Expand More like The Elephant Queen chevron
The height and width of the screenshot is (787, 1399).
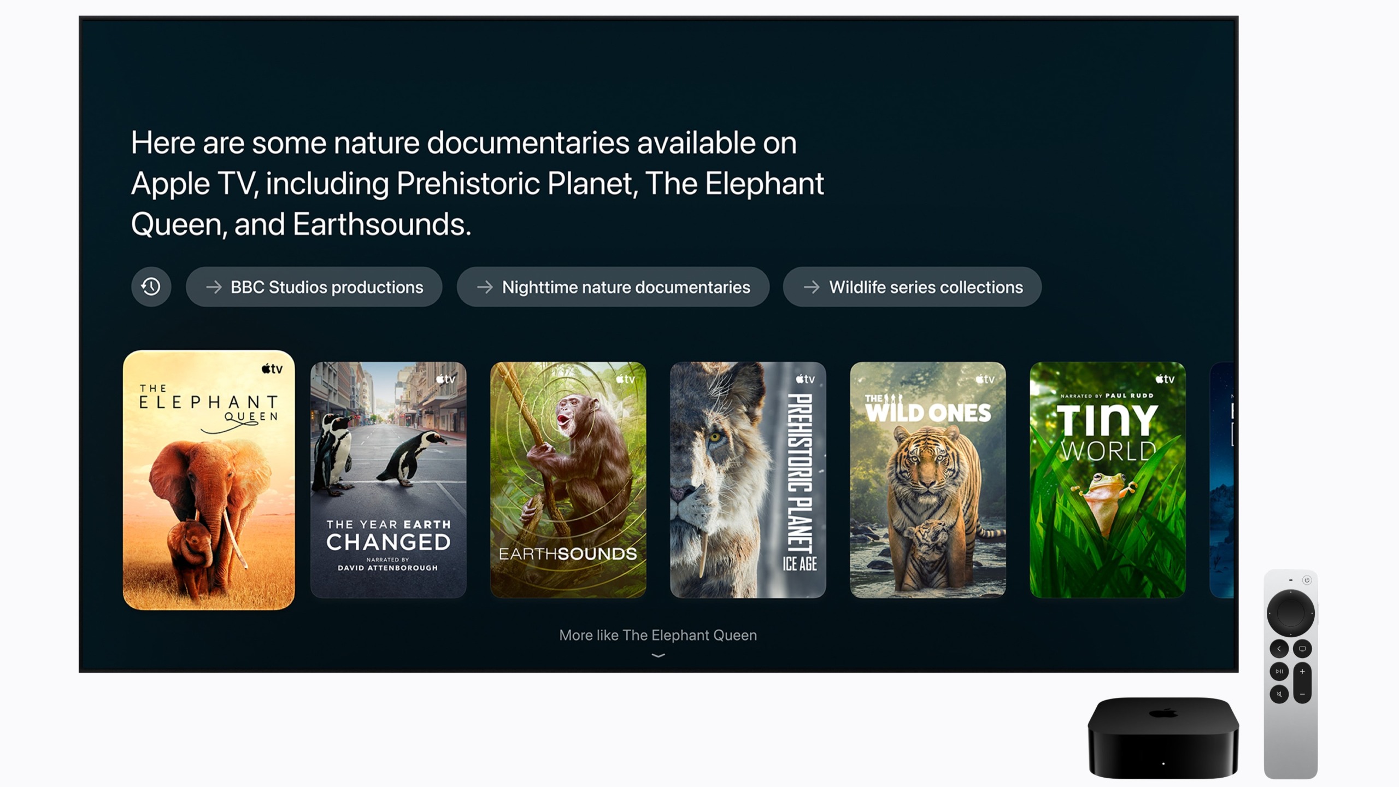pyautogui.click(x=658, y=655)
